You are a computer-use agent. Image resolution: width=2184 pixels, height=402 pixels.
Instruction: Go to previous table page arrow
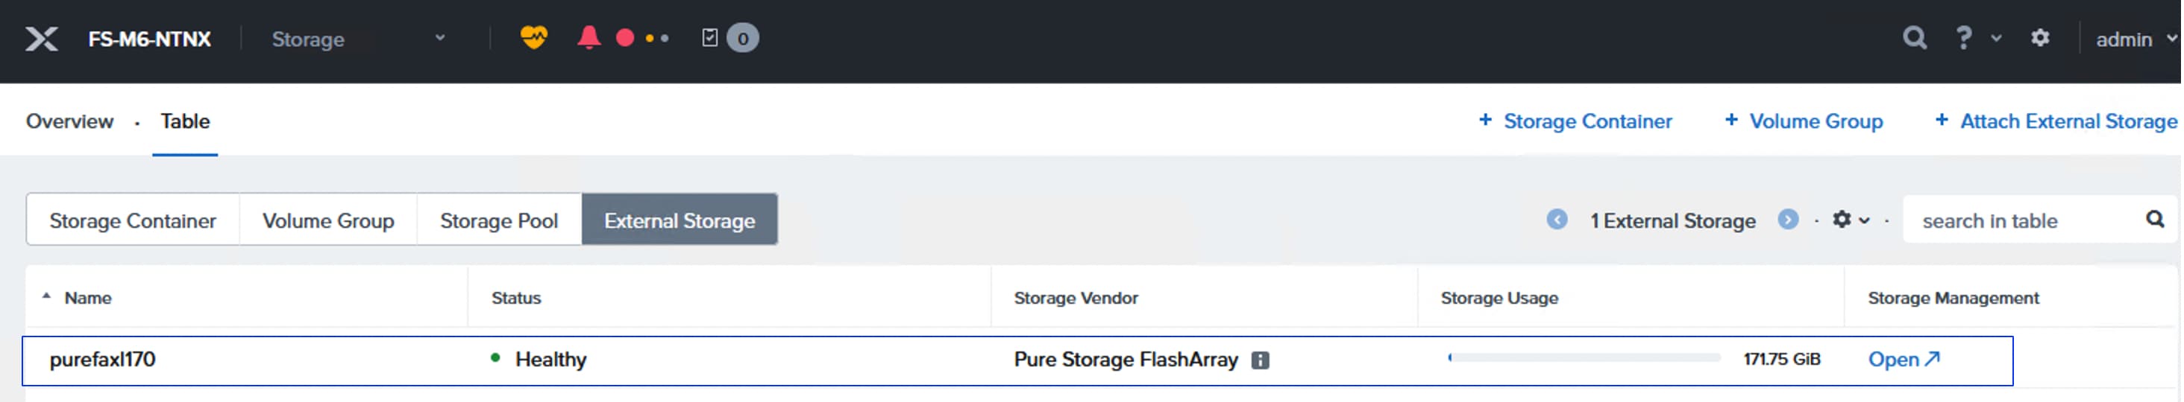pos(1557,220)
